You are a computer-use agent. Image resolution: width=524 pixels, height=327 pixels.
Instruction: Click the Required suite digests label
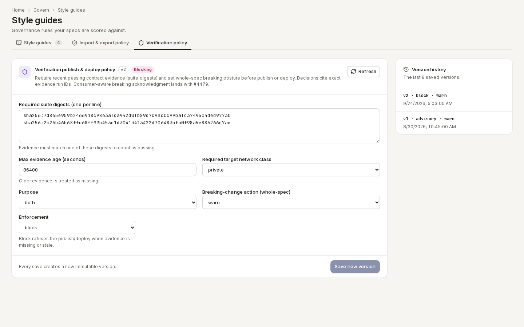pos(60,105)
